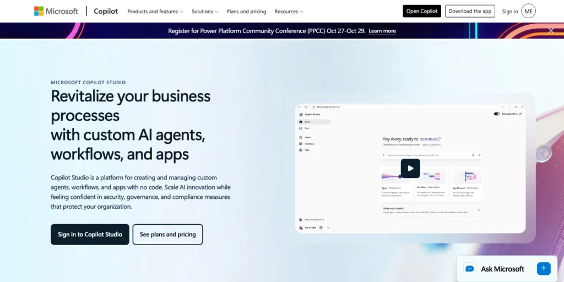Click the Open Copilot button
This screenshot has width=564, height=282.
pyautogui.click(x=422, y=11)
